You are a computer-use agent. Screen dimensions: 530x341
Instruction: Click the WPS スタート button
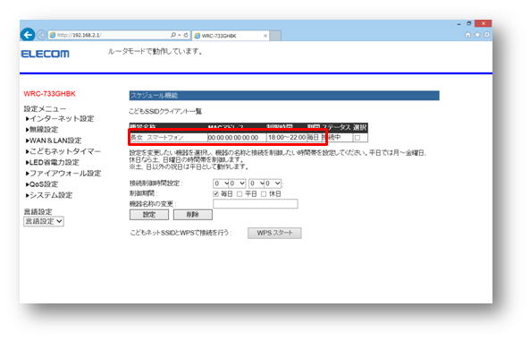coord(274,233)
